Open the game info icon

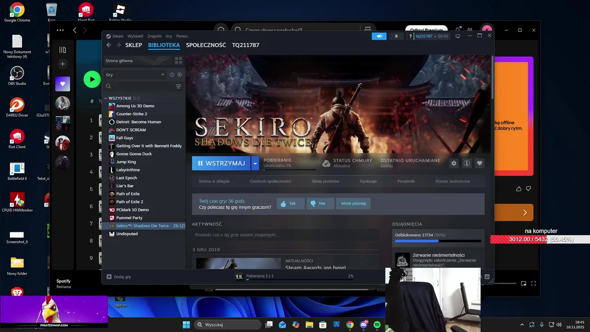466,163
